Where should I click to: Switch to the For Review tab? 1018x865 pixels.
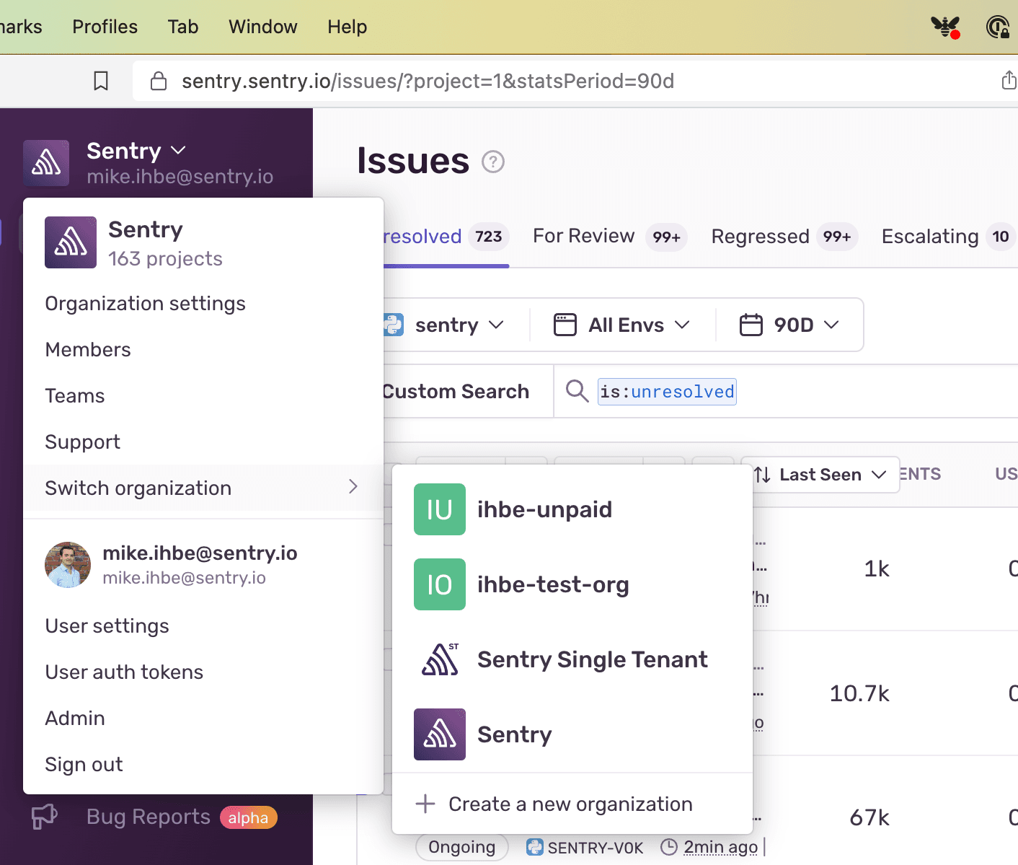pyautogui.click(x=583, y=236)
